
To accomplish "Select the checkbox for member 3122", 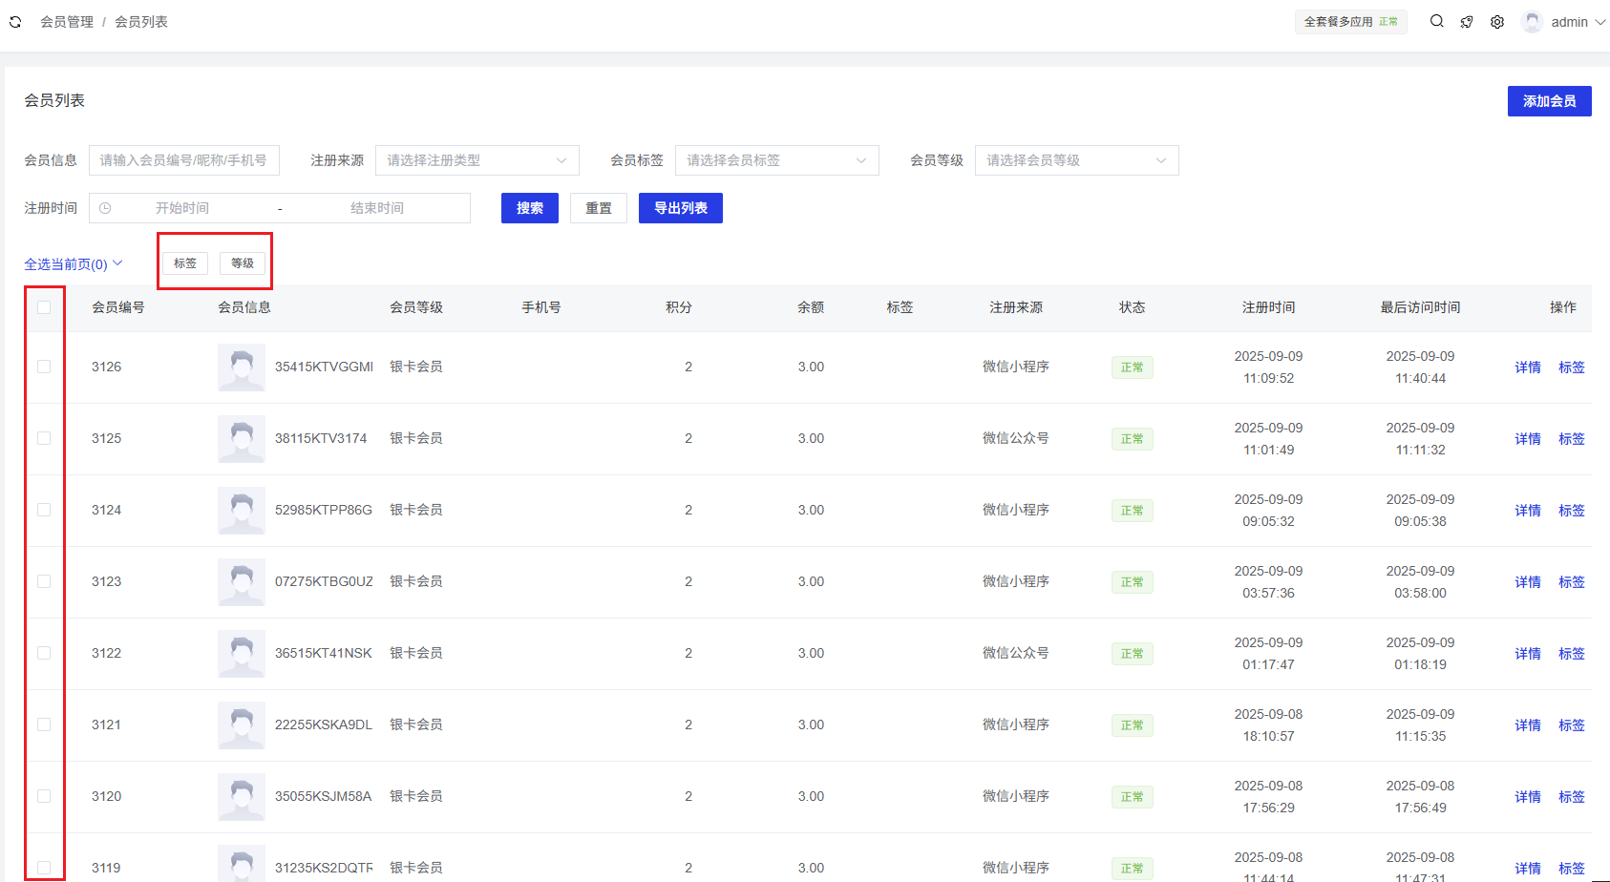I will click(44, 653).
